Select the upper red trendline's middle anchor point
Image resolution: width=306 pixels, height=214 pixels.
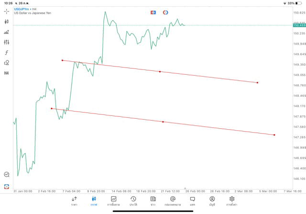coord(160,71)
